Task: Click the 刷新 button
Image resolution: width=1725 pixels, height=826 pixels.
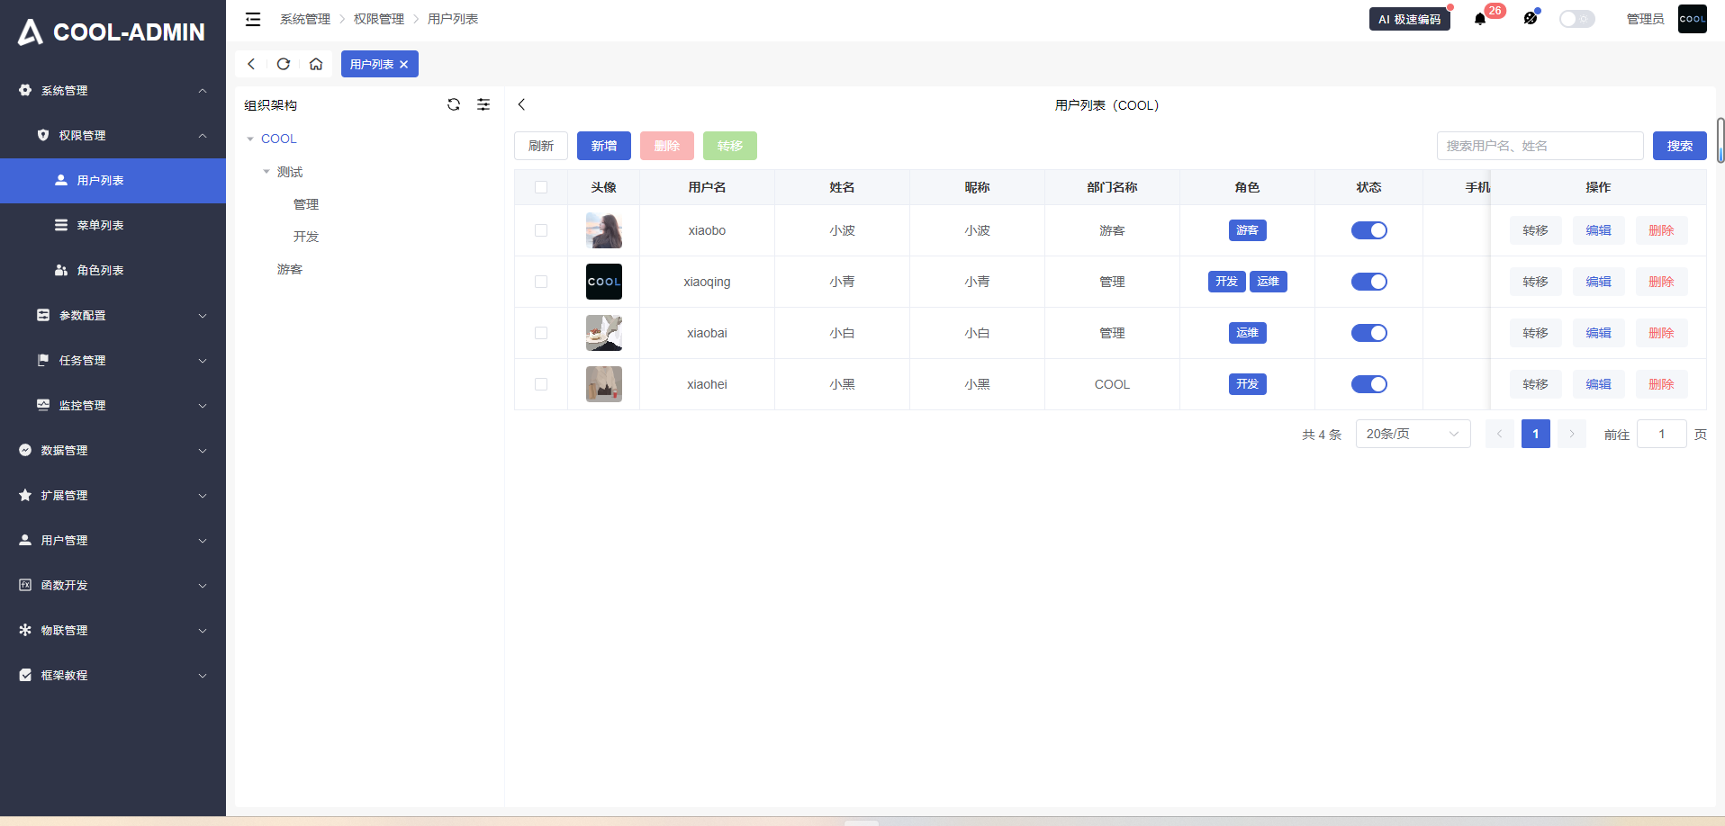Action: 541,146
